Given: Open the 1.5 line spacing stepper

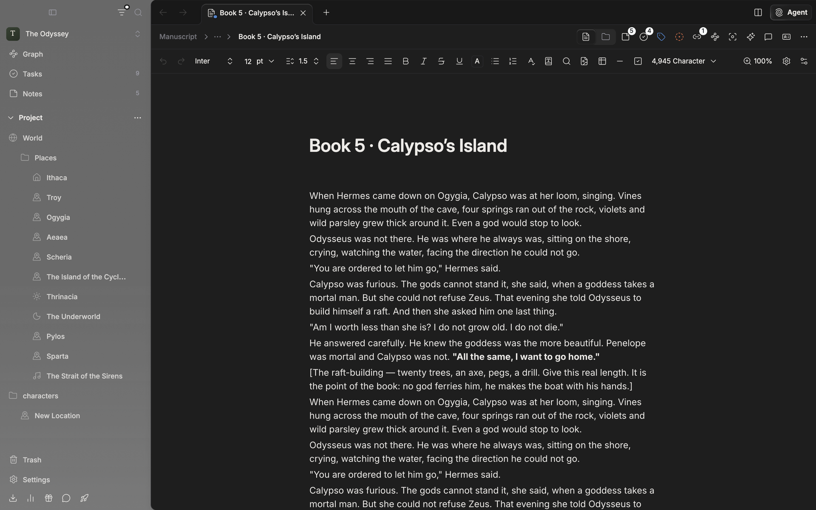Looking at the screenshot, I should click(x=303, y=61).
